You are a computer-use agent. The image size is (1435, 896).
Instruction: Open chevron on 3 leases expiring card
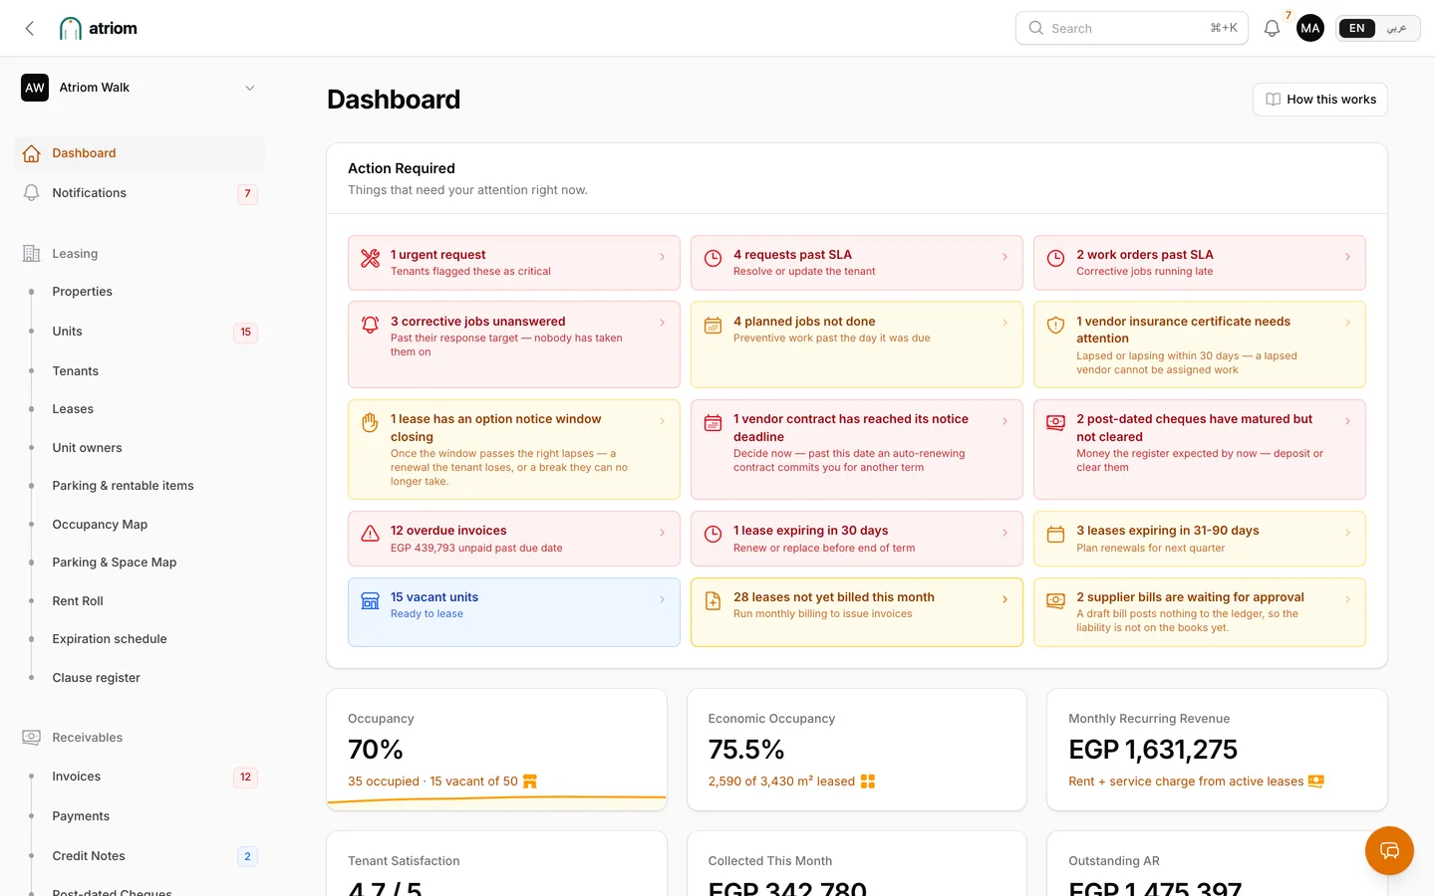[x=1347, y=533]
